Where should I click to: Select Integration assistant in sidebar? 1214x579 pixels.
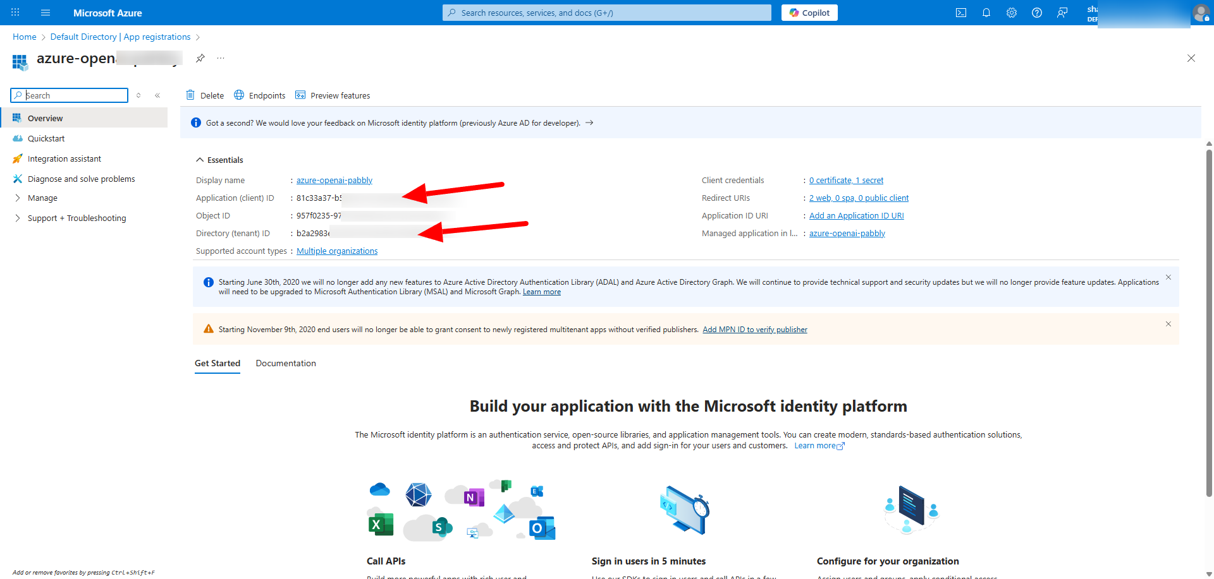(x=64, y=158)
